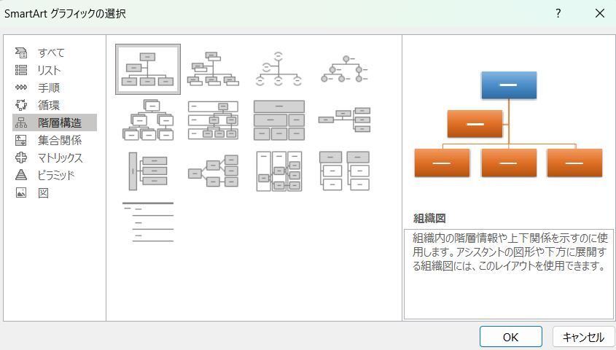This screenshot has height=350, width=616.
Task: Click the 手順 arrows icon
Action: coord(21,87)
